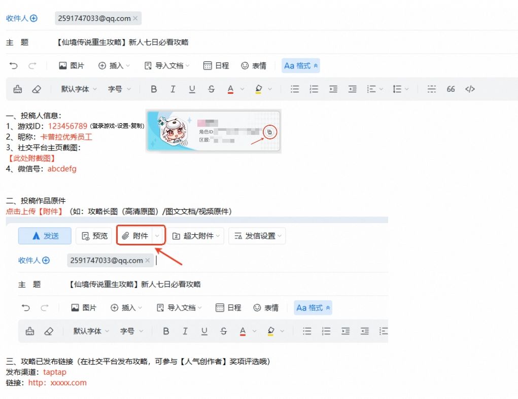
Task: Toggle lower Aa 格式 in embedded toolbar
Action: coord(313,308)
